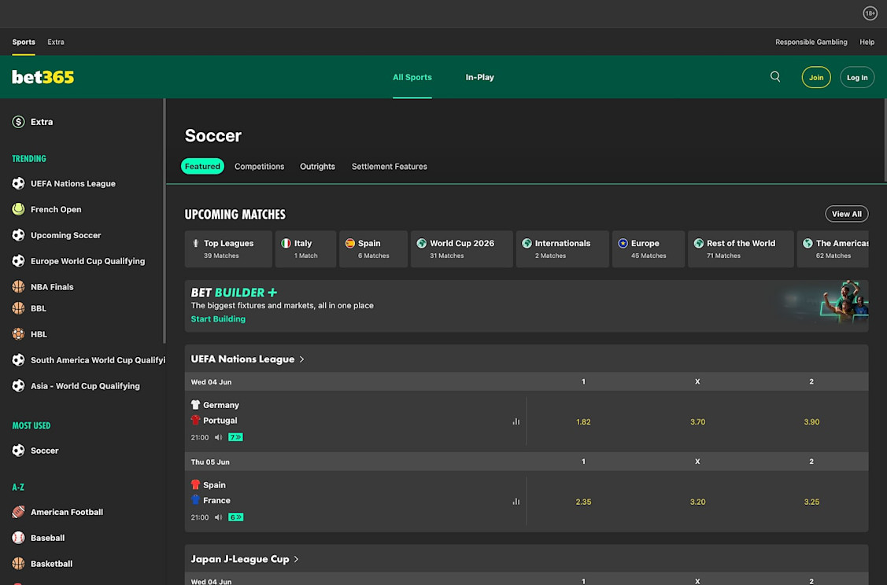Screen dimensions: 887x585
Task: Click the Log In button
Action: click(x=857, y=77)
